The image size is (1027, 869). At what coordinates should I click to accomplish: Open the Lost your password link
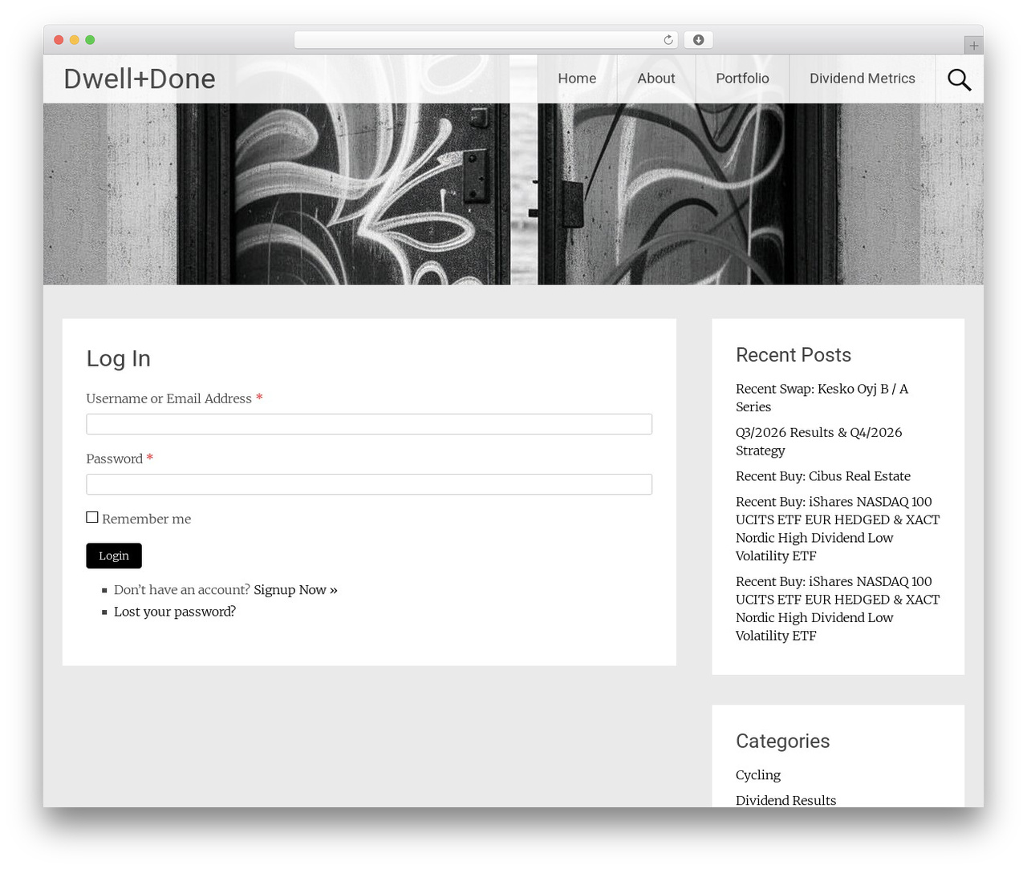click(175, 612)
